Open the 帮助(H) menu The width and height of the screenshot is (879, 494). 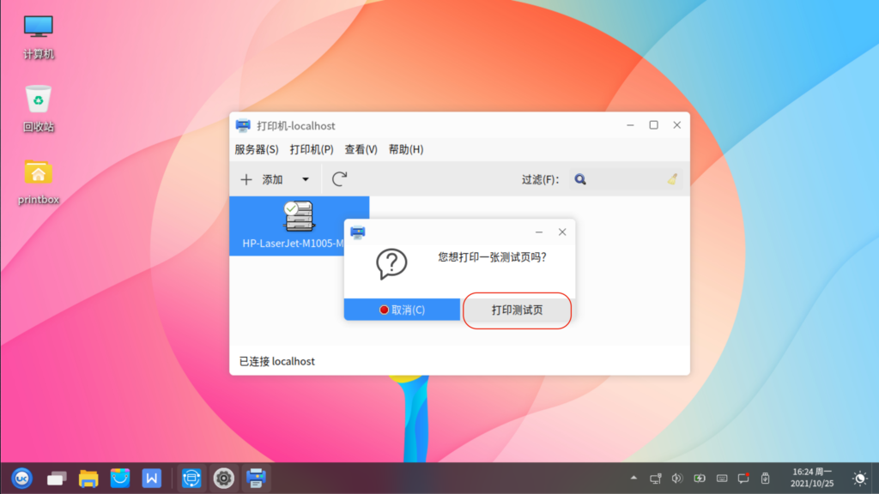pos(406,149)
